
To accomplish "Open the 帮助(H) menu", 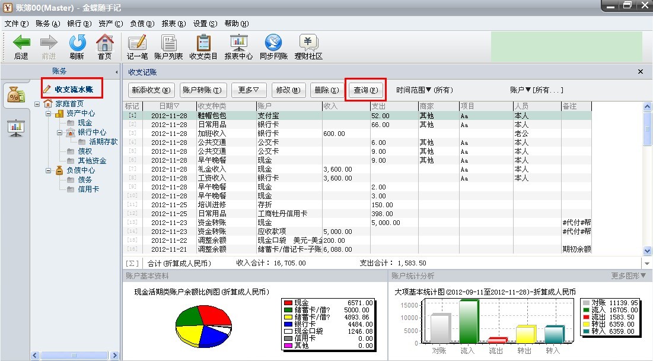I will pos(237,24).
